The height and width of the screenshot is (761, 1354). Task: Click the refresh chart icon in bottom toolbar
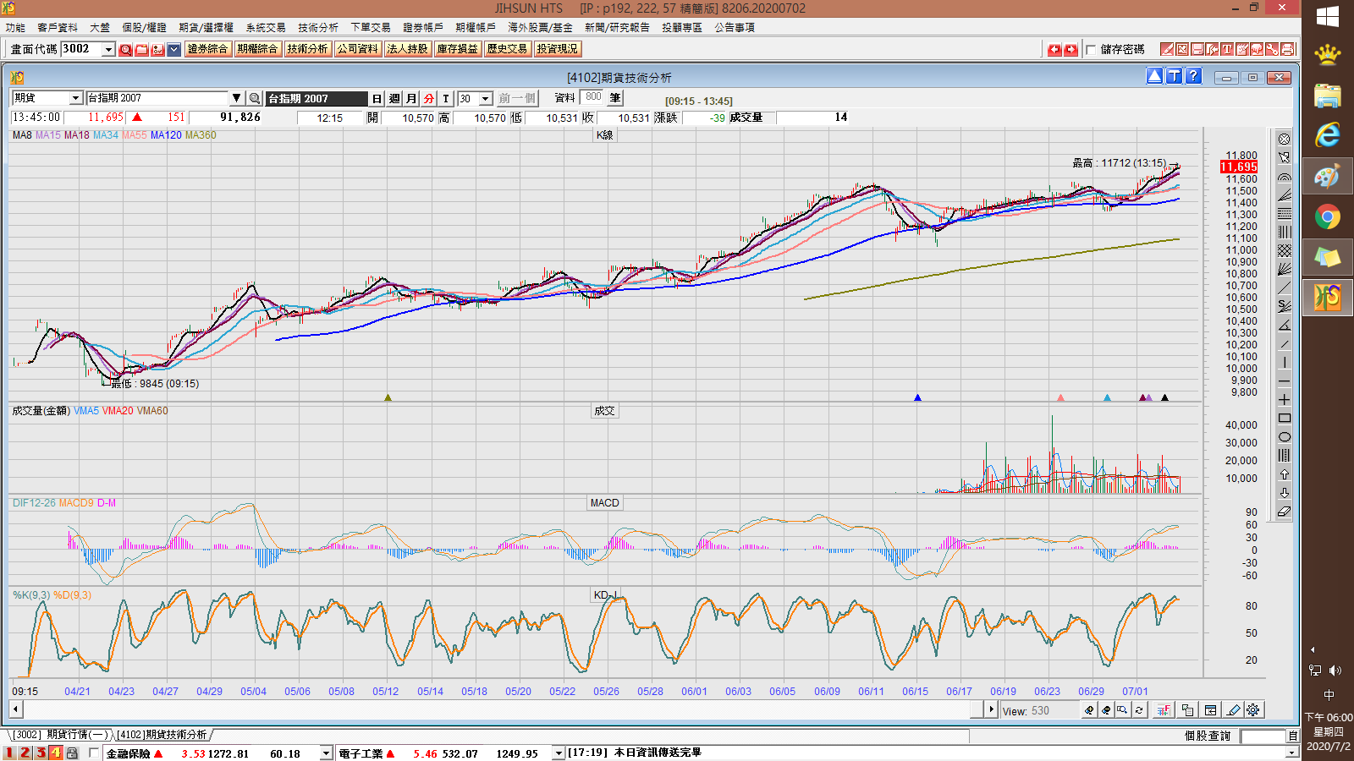click(1139, 710)
